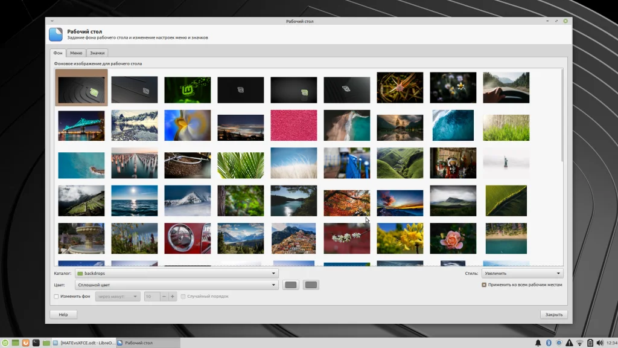Viewport: 618px width, 348px height.
Task: Select the pink rose wallpaper
Action: pos(453,238)
